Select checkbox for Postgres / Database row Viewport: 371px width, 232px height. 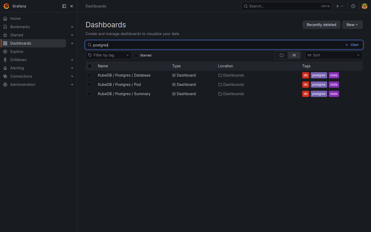coord(90,75)
